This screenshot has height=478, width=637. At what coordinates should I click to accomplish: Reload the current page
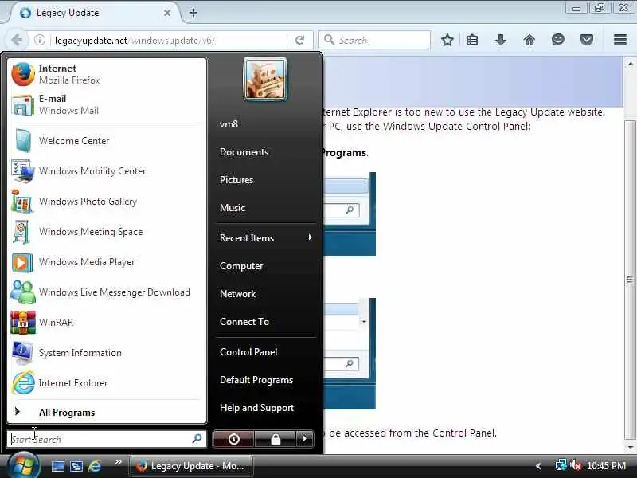coord(300,41)
